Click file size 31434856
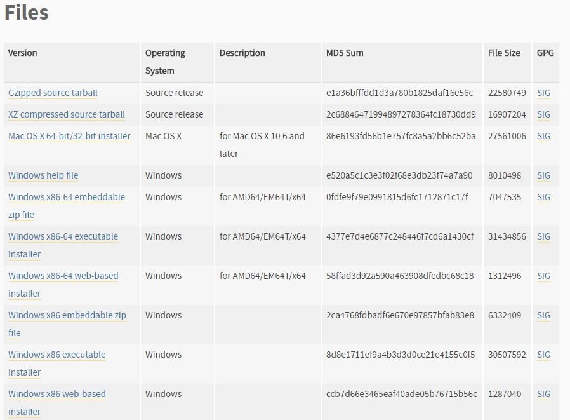Screen dimensions: 570x420 507,236
